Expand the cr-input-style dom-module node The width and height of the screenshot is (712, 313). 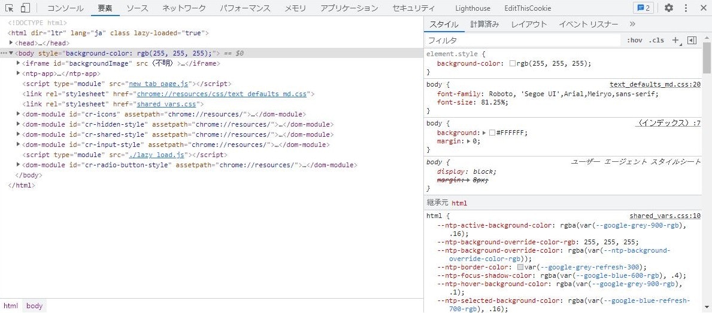18,144
